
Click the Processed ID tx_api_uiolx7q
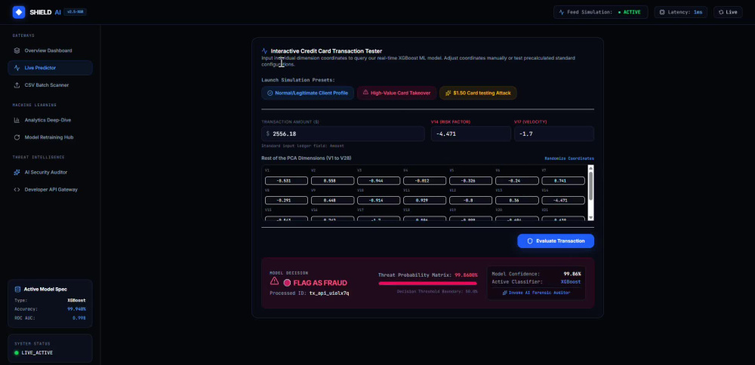329,293
